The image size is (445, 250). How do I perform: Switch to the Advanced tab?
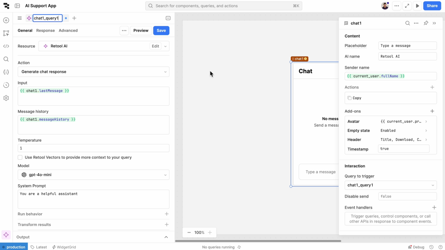(68, 31)
